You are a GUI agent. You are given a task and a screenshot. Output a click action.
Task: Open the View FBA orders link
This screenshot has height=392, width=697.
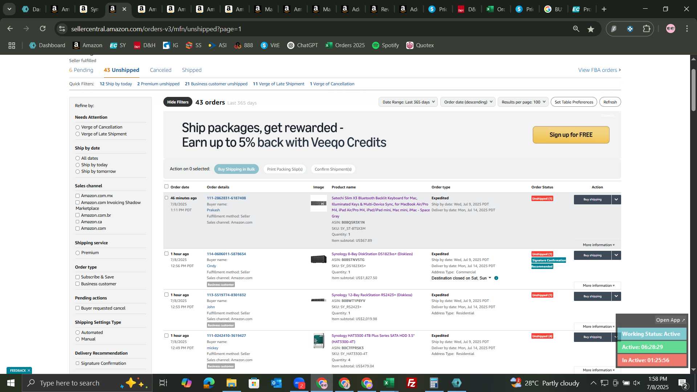pyautogui.click(x=599, y=70)
